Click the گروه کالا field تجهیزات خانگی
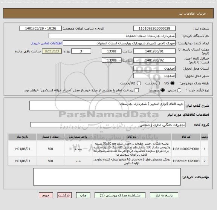217x210 pixels. point(108,125)
